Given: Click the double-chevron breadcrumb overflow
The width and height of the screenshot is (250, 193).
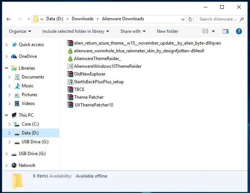Looking at the screenshot, I should [x=42, y=19].
